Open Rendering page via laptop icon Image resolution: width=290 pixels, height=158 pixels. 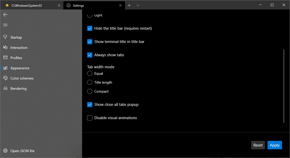(x=5, y=88)
